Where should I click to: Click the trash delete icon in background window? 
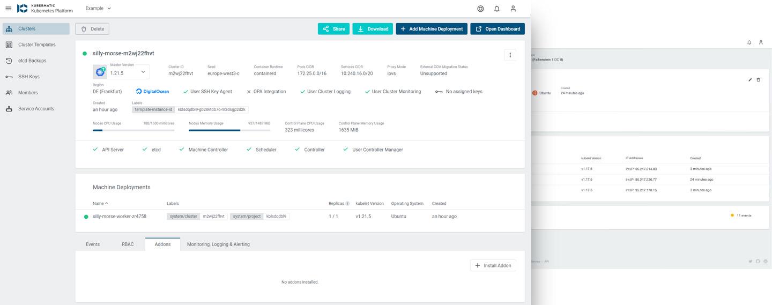click(x=758, y=80)
